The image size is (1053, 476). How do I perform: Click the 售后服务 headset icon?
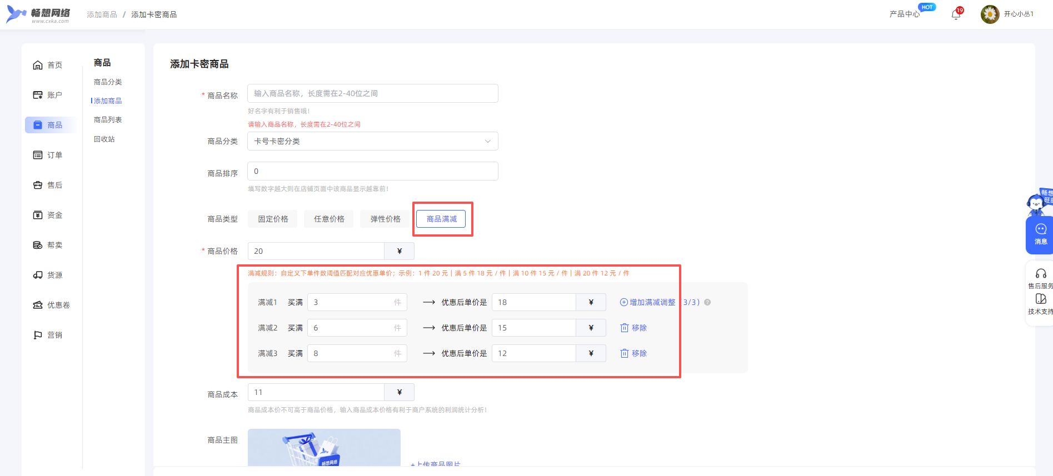point(1040,274)
